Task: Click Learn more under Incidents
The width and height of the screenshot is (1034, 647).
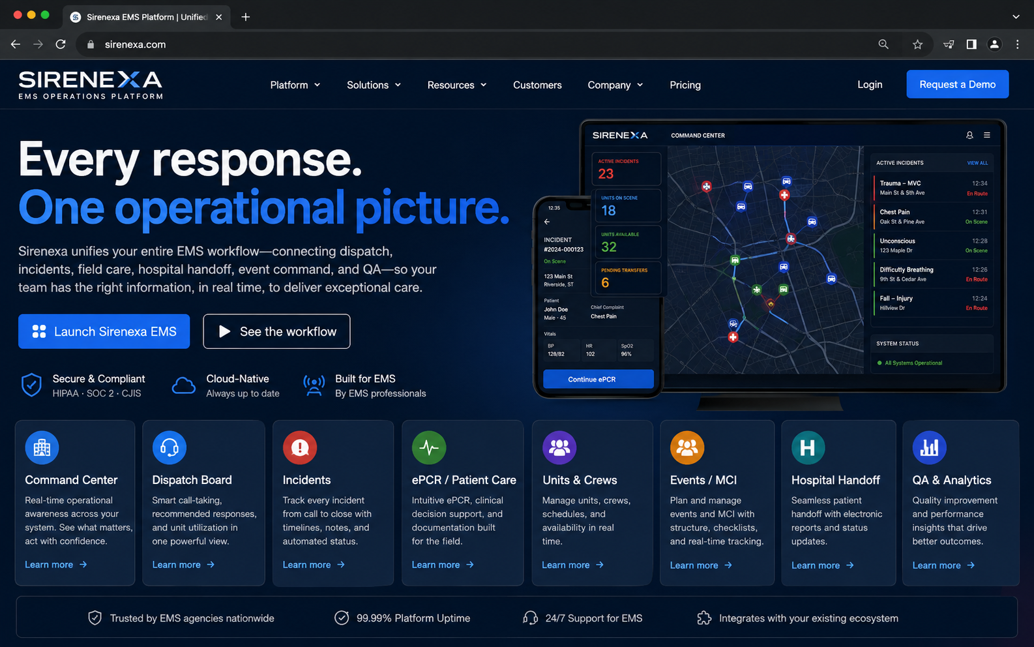Action: [x=314, y=565]
